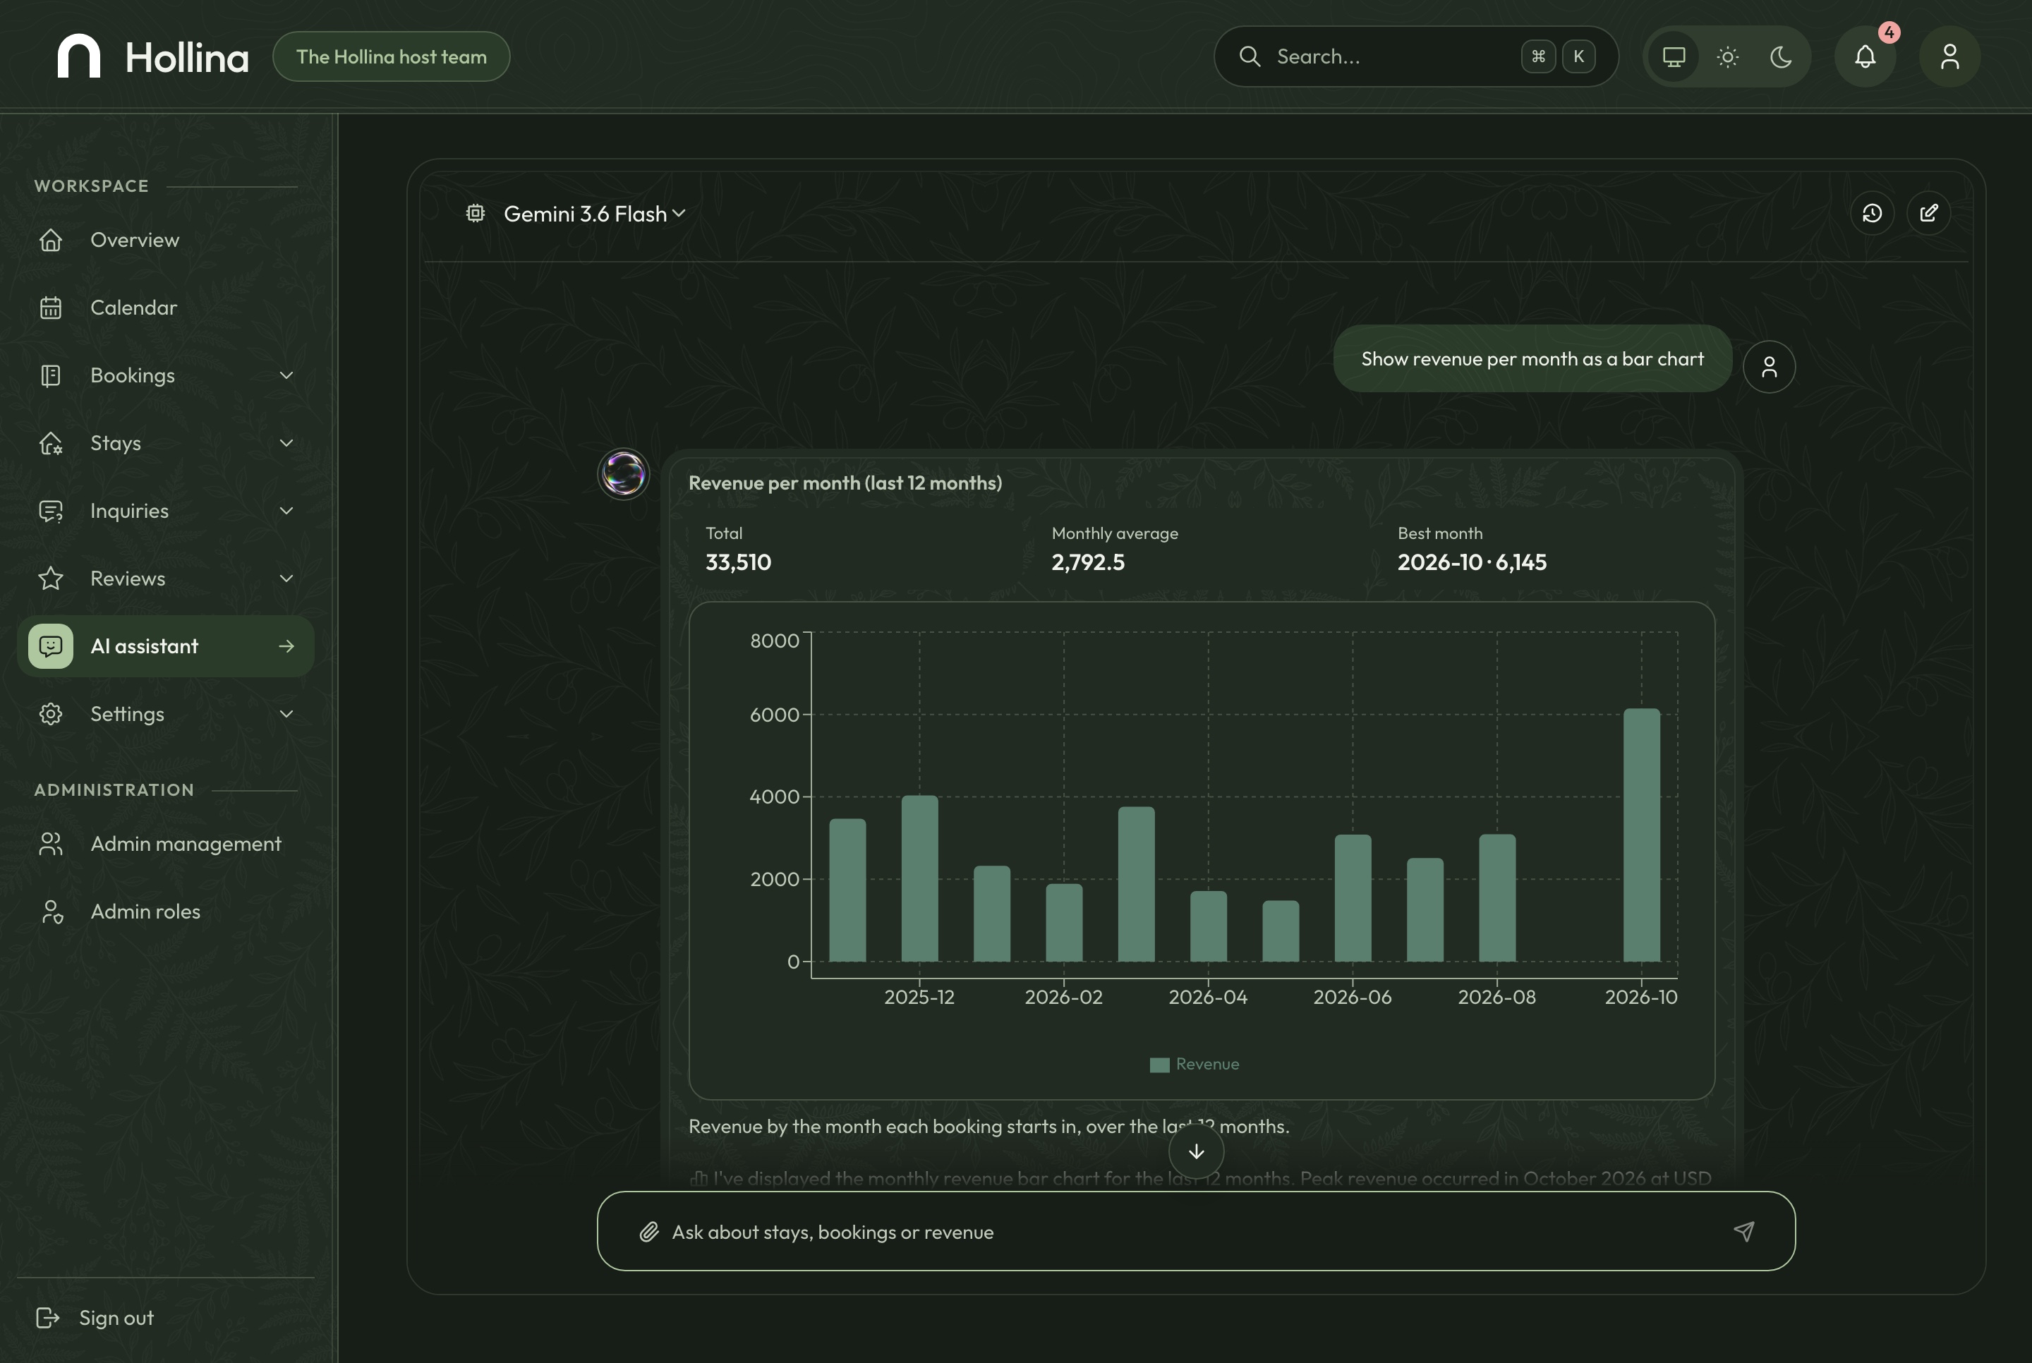Click the 2026-10 revenue bar
The image size is (2032, 1363).
coord(1641,835)
